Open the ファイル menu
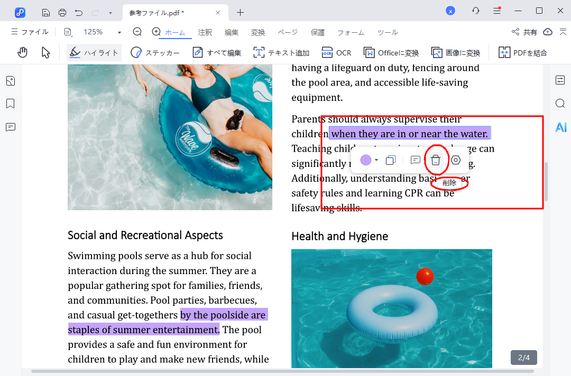The width and height of the screenshot is (571, 376). (30, 32)
